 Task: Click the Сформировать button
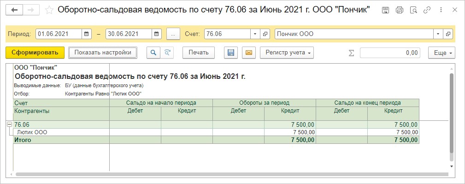pyautogui.click(x=35, y=53)
